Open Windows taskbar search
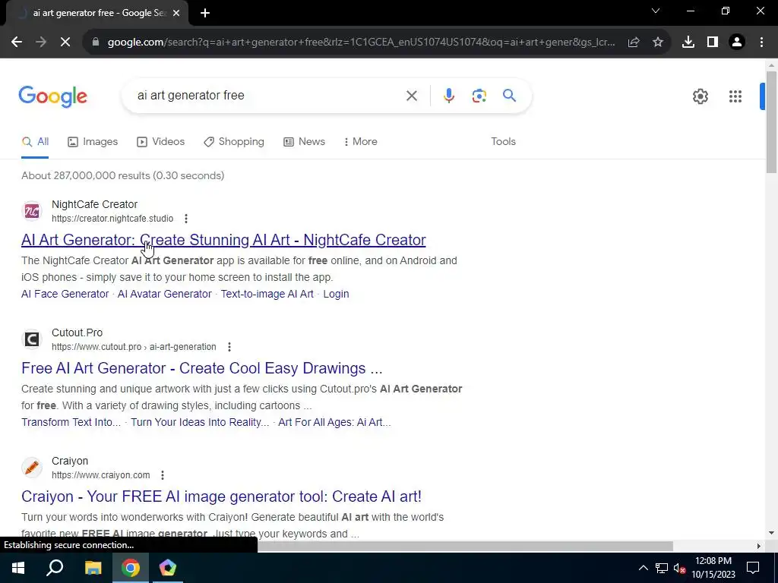The width and height of the screenshot is (778, 583). [x=55, y=568]
